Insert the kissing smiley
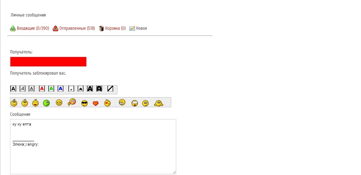This screenshot has width=361, height=175. (x=107, y=103)
